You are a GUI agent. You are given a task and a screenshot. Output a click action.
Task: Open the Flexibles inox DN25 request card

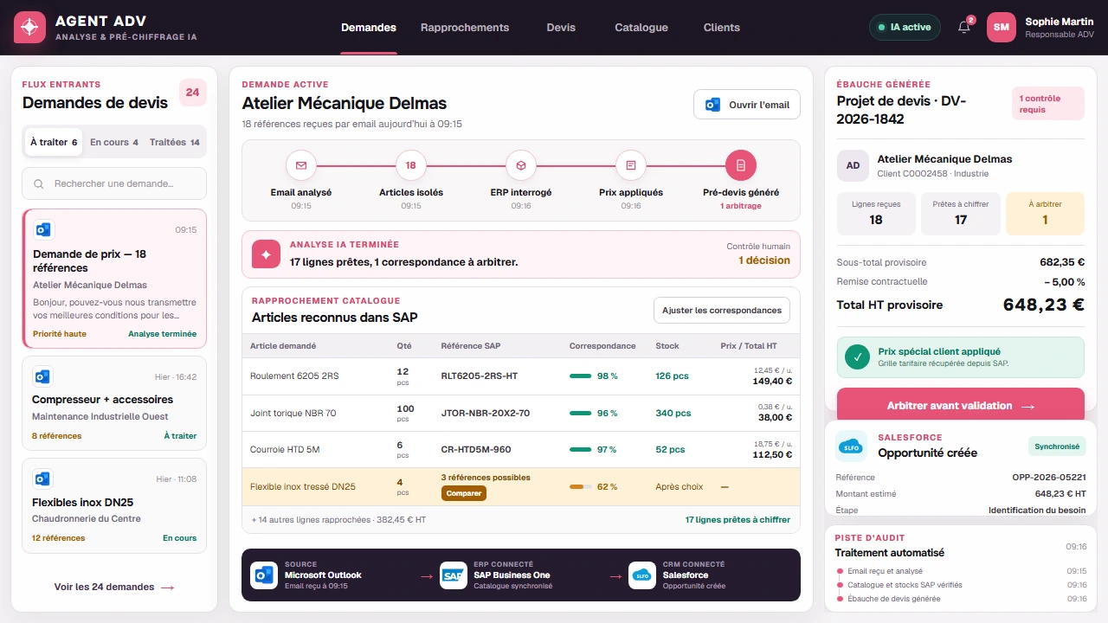coord(114,505)
